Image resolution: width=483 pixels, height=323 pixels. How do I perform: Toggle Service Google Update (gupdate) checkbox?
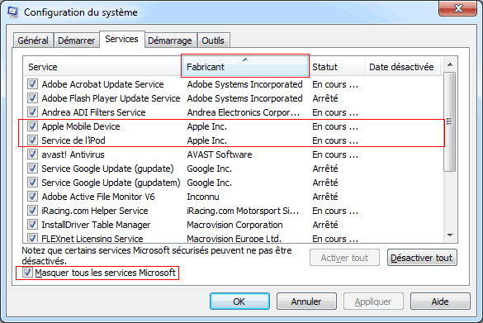coord(32,169)
